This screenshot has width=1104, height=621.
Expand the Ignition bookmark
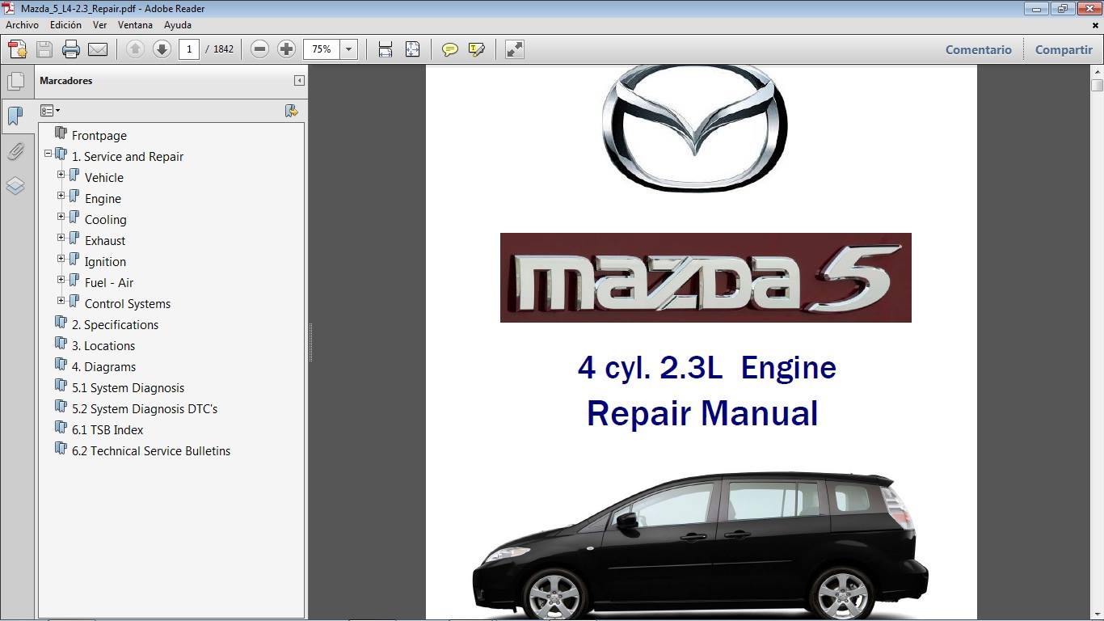click(61, 259)
